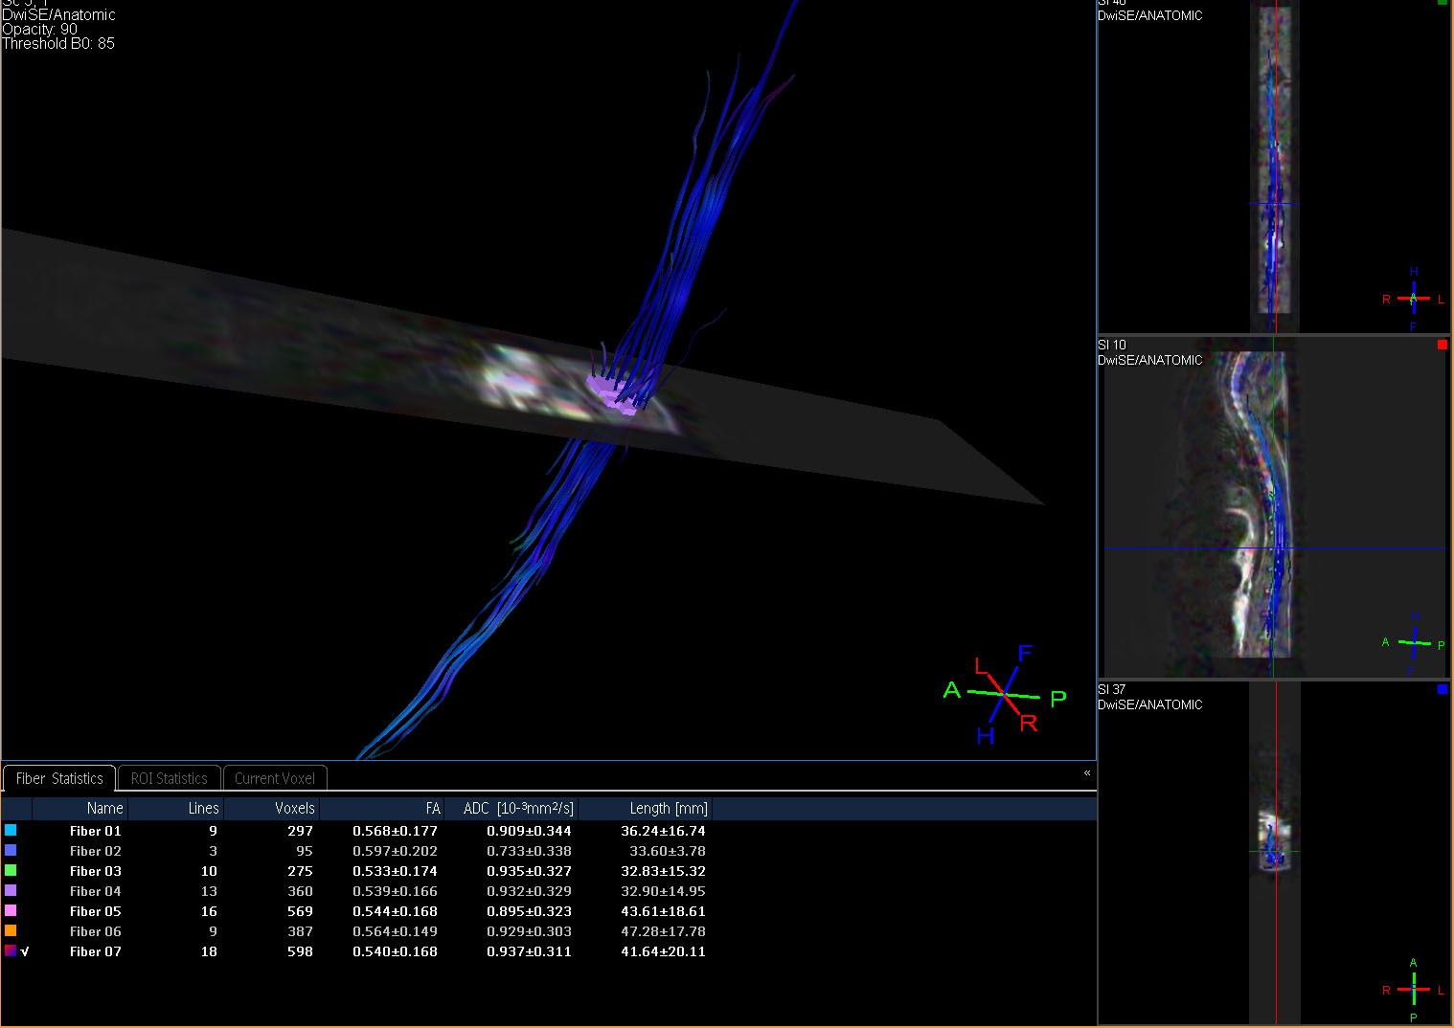Screen dimensions: 1454x1028
Task: Click the Voxels column header
Action: [x=294, y=809]
